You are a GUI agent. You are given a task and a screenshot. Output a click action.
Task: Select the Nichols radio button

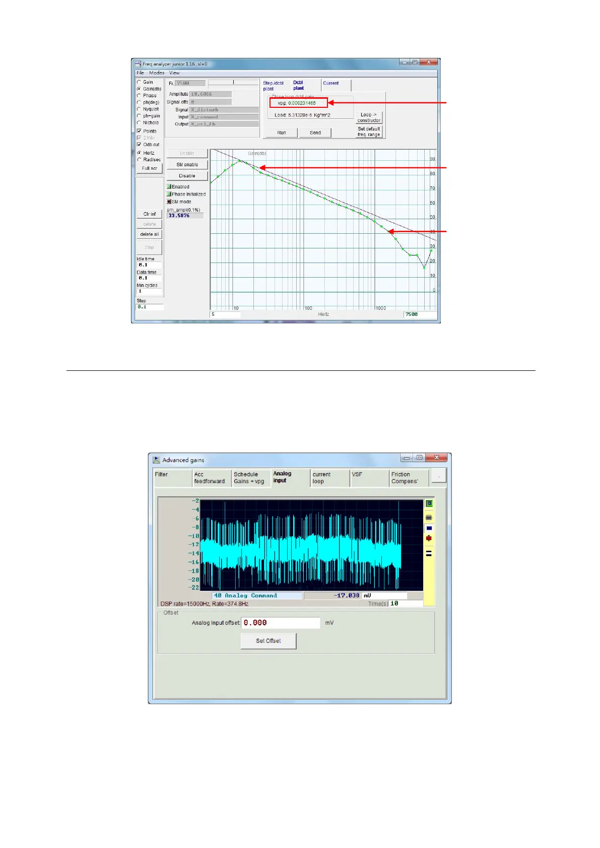click(x=139, y=122)
